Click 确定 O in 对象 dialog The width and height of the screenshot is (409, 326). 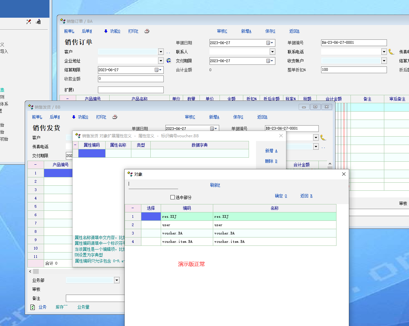click(281, 196)
